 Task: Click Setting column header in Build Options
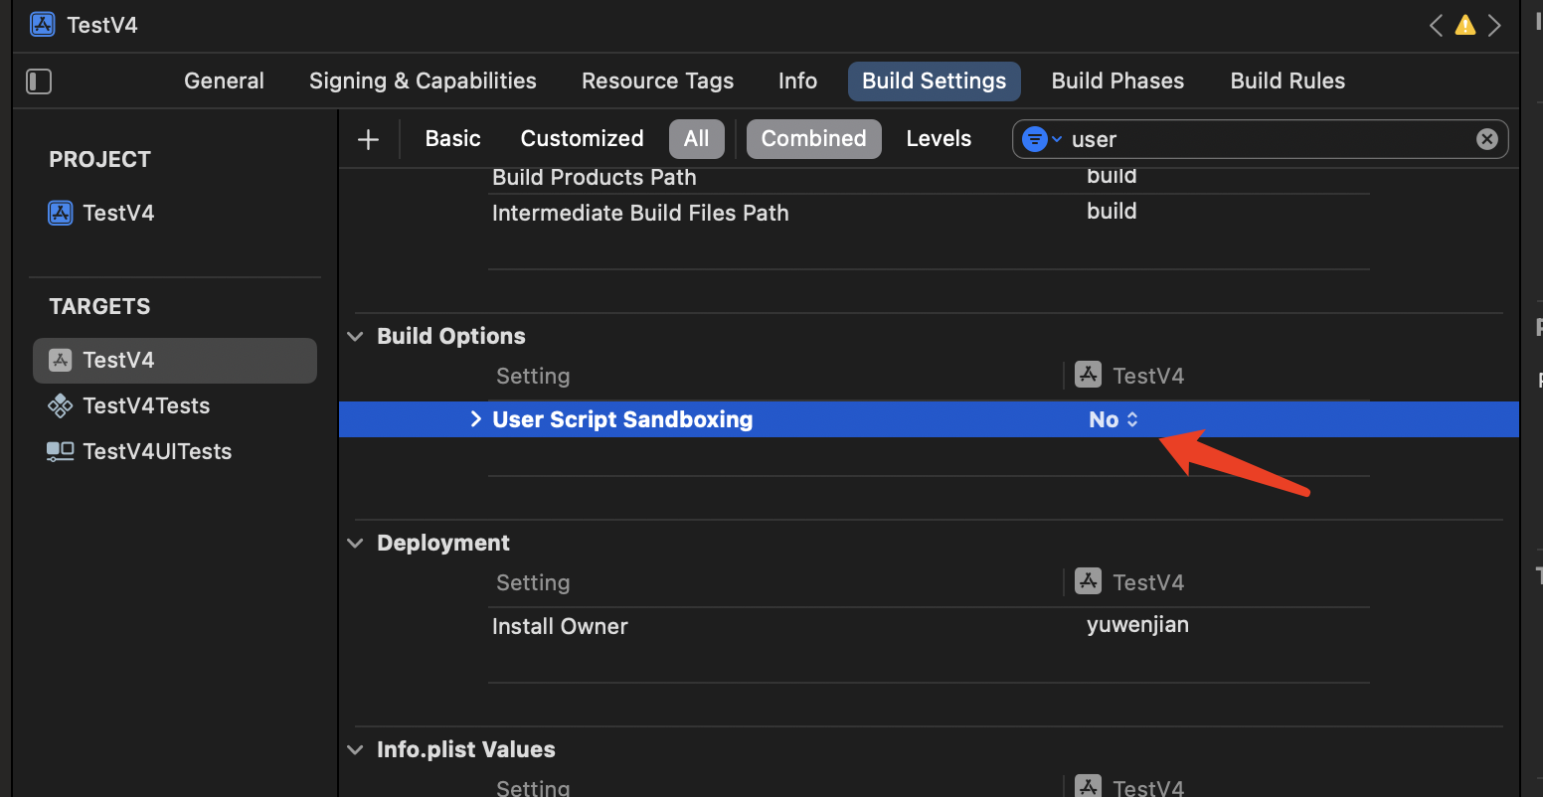tap(533, 376)
